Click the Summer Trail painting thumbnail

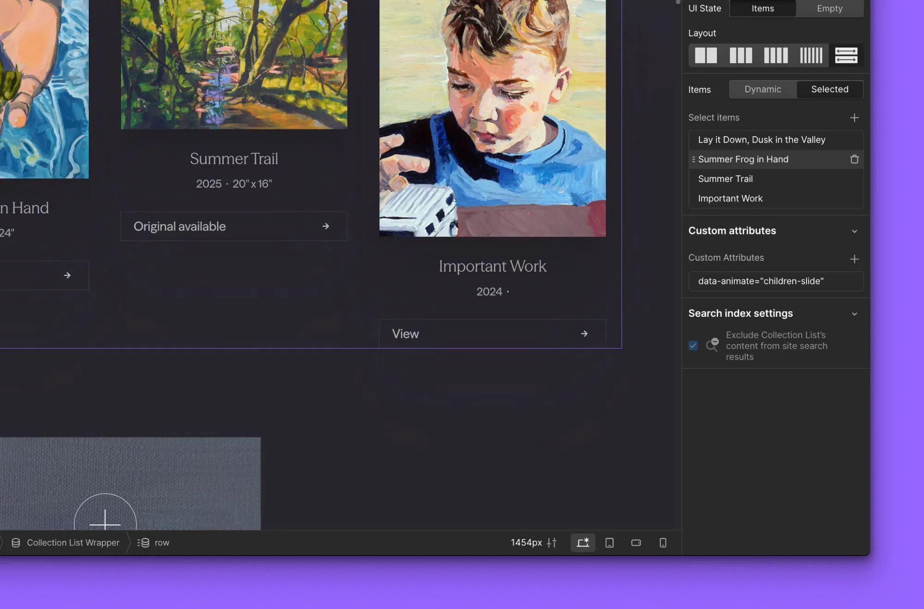tap(234, 64)
